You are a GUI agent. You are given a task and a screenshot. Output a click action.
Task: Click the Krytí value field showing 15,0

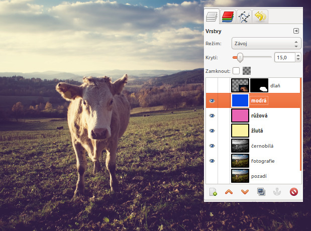pyautogui.click(x=284, y=58)
